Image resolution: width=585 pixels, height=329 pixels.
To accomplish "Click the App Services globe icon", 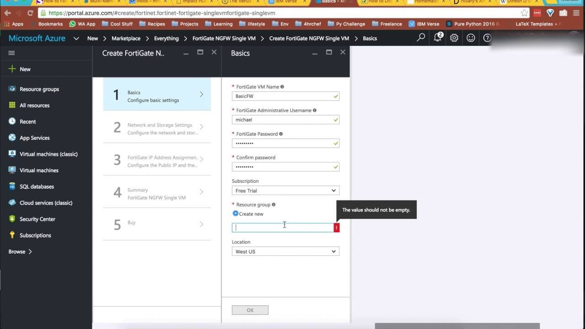I will [x=12, y=138].
